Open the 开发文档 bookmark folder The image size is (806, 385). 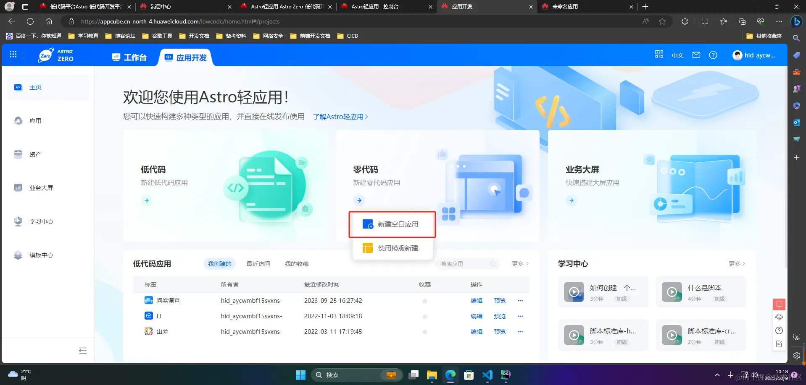194,36
